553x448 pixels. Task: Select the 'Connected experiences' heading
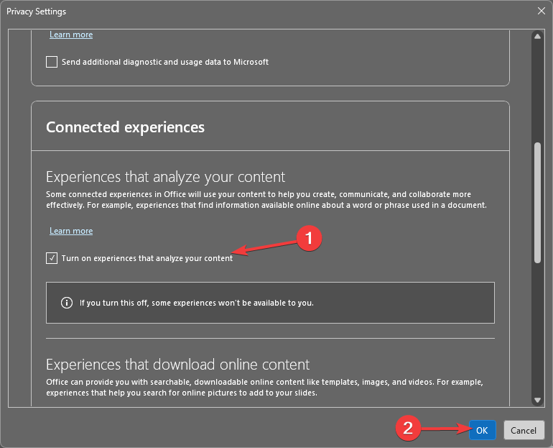125,127
